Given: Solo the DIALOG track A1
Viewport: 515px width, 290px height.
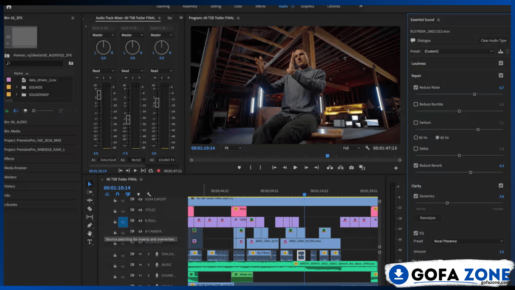Looking at the screenshot, I should (x=149, y=254).
